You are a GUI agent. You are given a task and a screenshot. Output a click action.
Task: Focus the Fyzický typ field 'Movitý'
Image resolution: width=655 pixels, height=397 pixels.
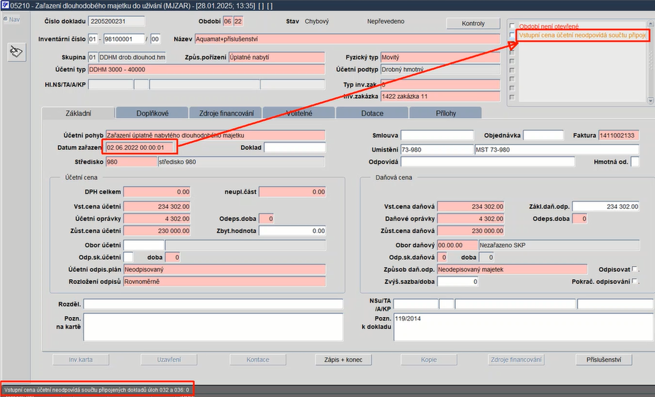click(x=440, y=57)
